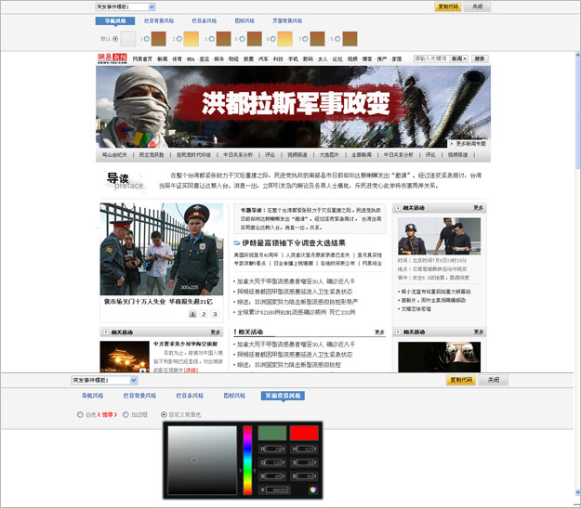This screenshot has width=581, height=508.
Task: Choose the 自定义背景色 radio option
Action: coord(164,415)
